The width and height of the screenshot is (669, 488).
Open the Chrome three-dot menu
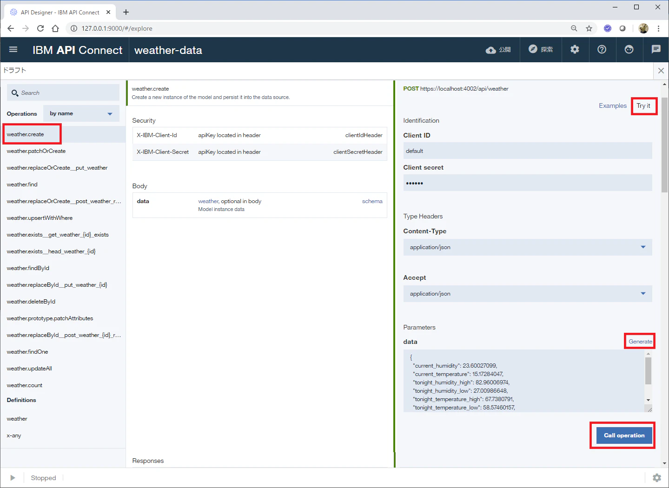[x=658, y=28]
